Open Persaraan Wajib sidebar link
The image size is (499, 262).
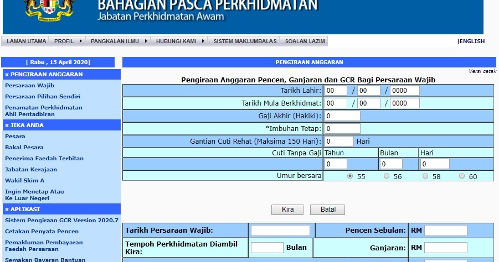[29, 86]
